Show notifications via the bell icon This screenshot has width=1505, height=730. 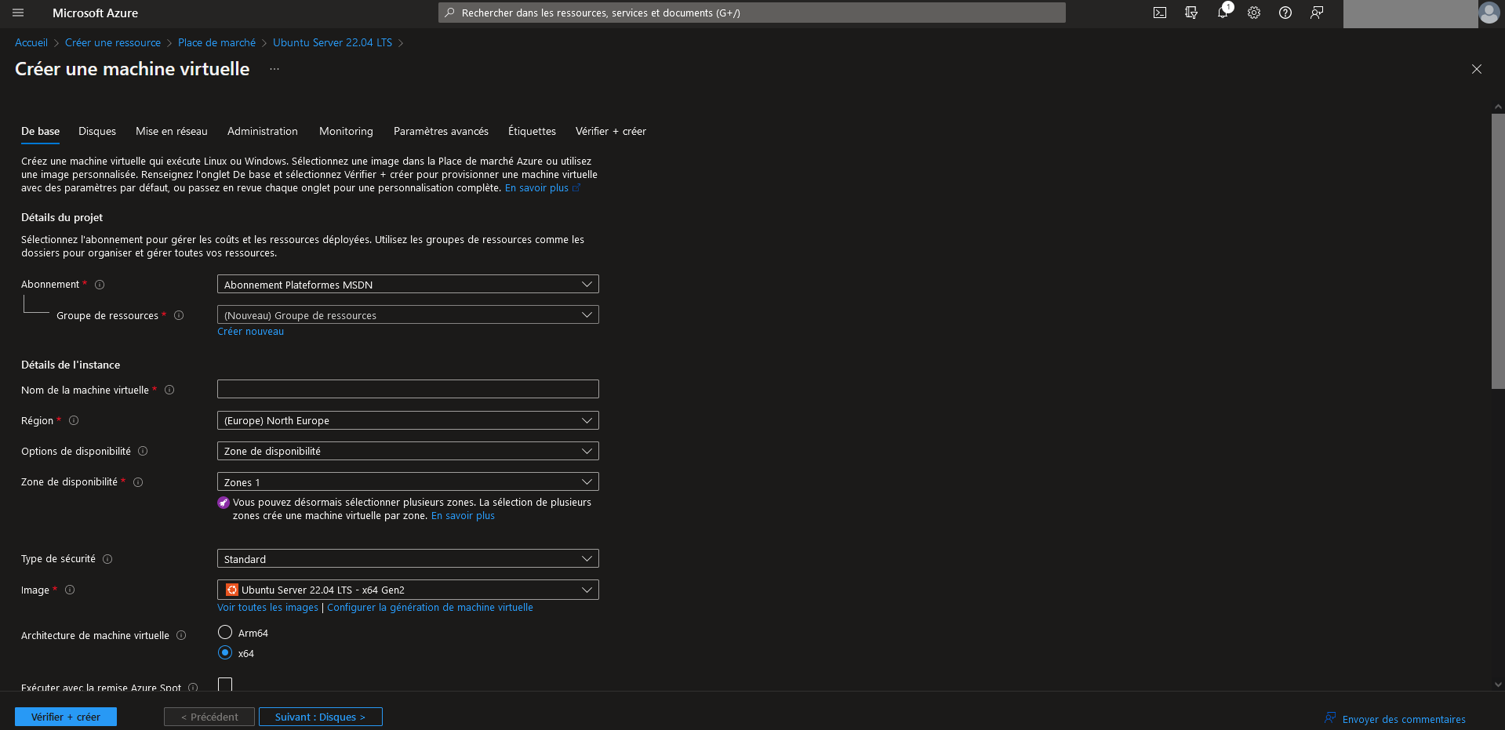click(x=1223, y=13)
